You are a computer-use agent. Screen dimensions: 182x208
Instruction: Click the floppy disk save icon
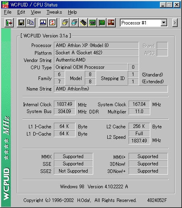click(21, 23)
